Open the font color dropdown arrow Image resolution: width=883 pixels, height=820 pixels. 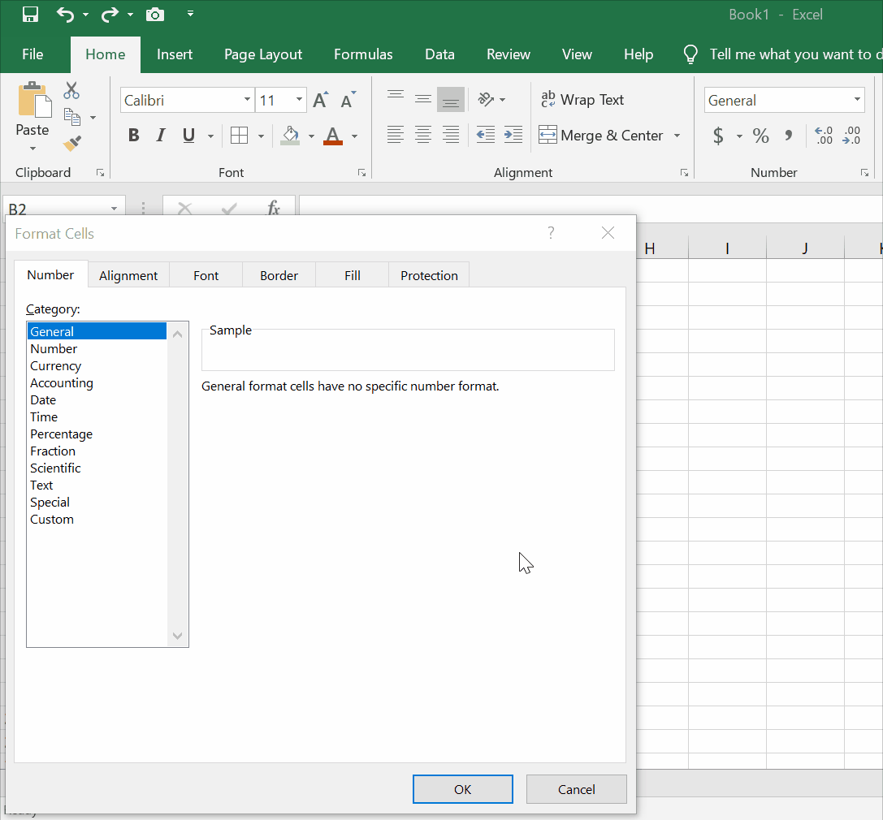click(354, 136)
